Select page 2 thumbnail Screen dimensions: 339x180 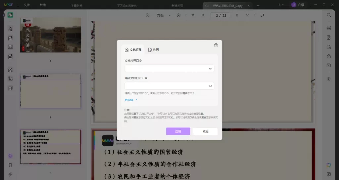click(x=51, y=91)
